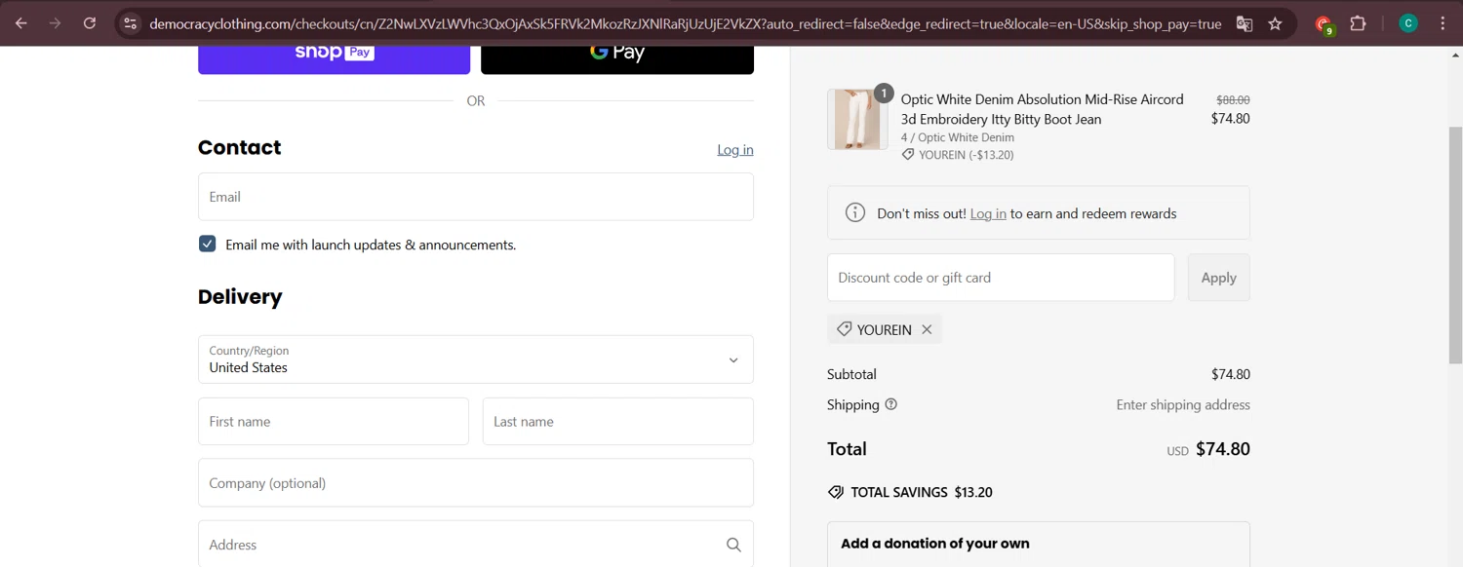This screenshot has height=567, width=1463.
Task: Click the variant text 4 / Optic White Denim
Action: tap(958, 137)
